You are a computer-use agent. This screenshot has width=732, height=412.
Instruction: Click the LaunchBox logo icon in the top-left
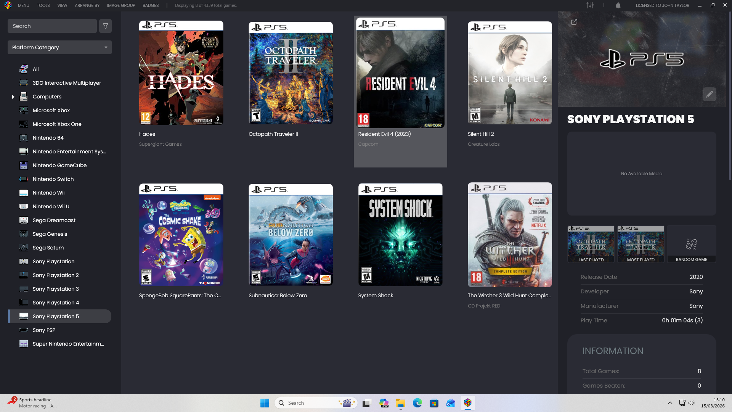pos(8,5)
